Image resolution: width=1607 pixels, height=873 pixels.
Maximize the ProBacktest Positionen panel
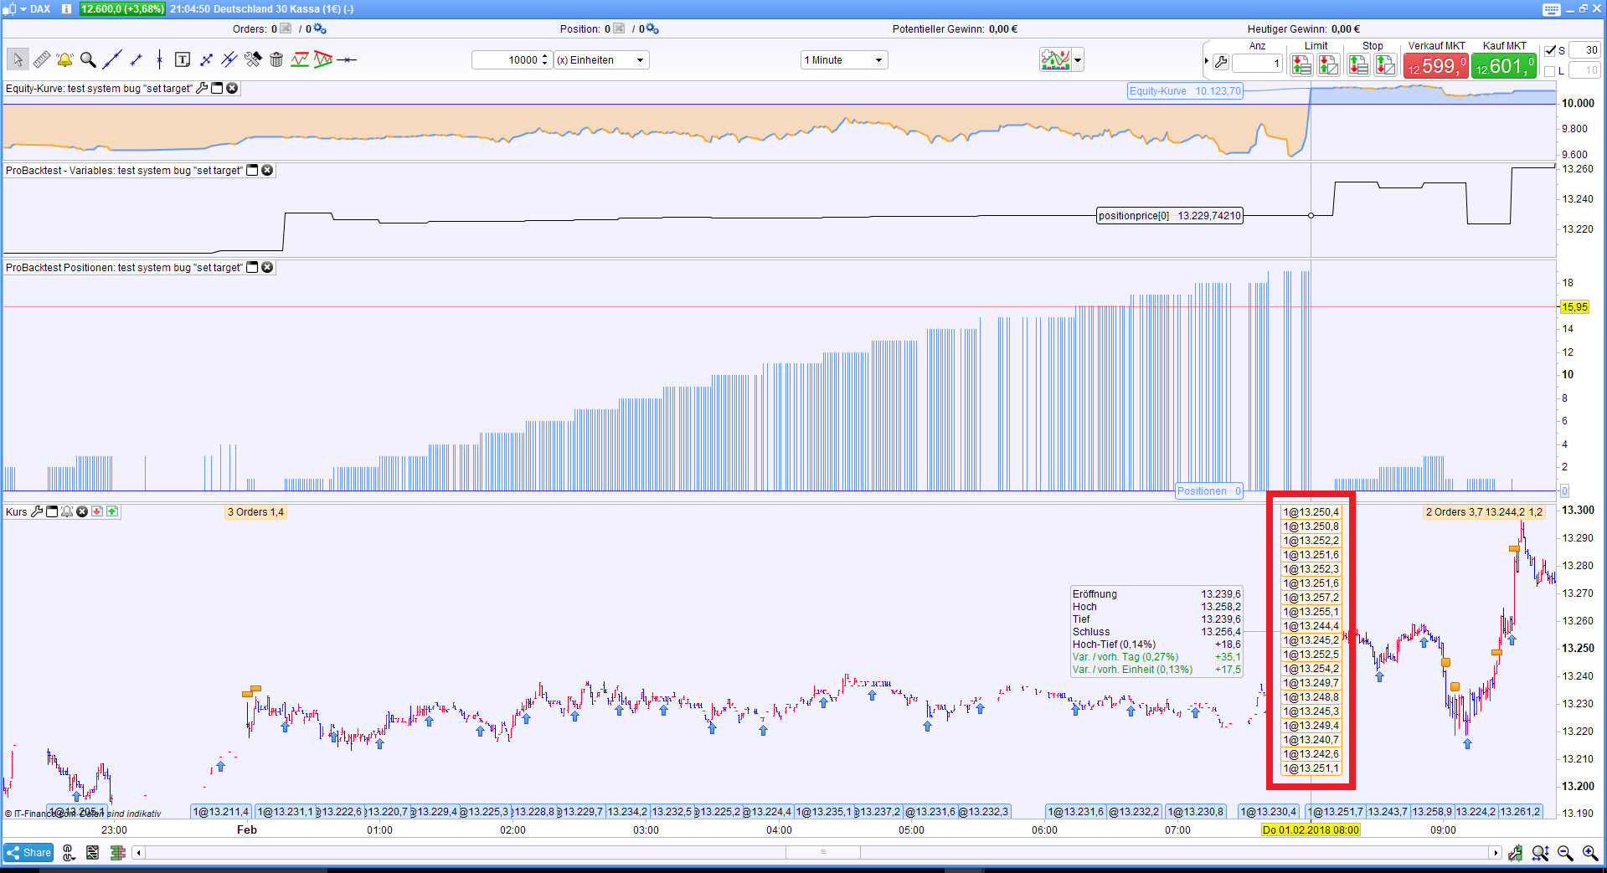252,268
